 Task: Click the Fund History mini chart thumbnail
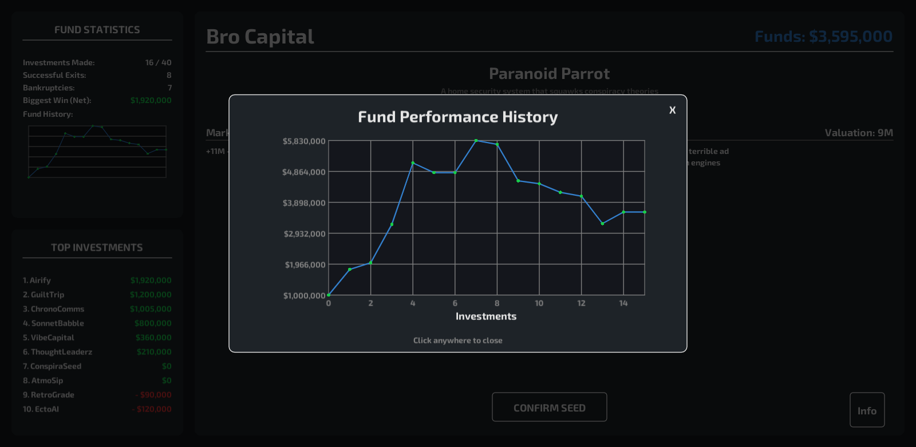click(x=97, y=152)
